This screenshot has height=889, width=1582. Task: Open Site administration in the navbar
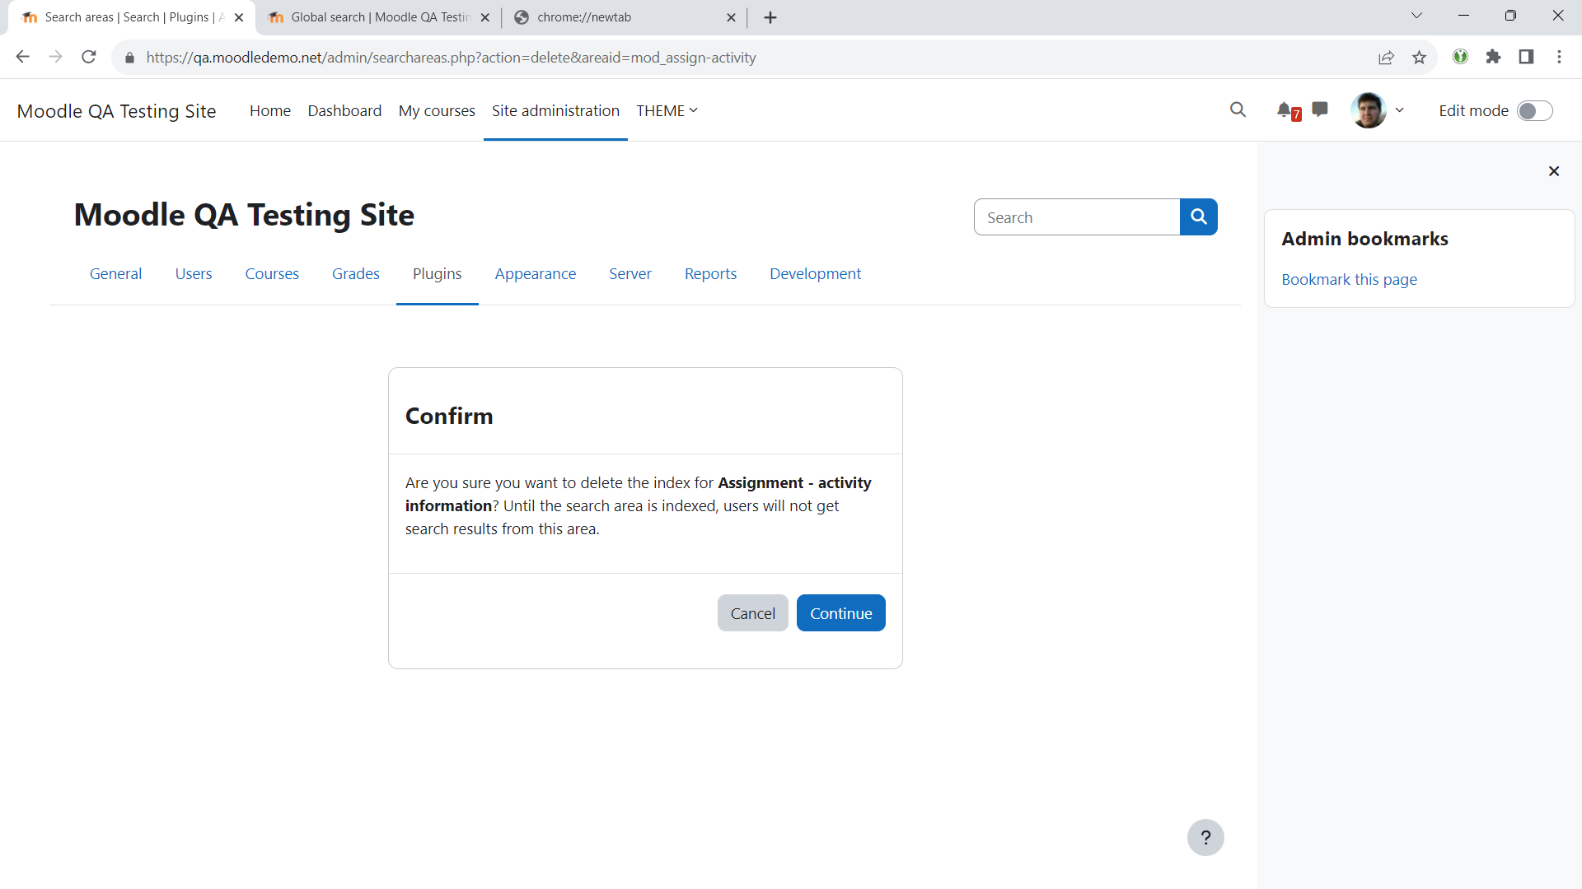click(x=555, y=110)
